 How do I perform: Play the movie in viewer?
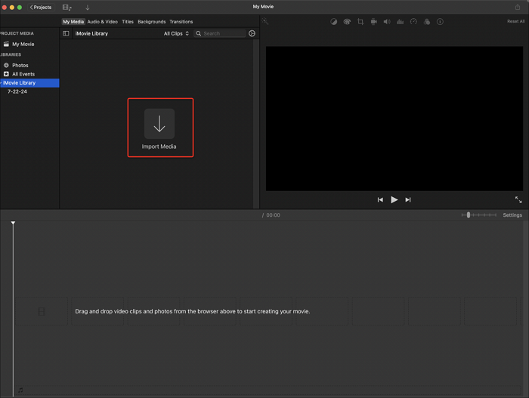[x=394, y=199]
